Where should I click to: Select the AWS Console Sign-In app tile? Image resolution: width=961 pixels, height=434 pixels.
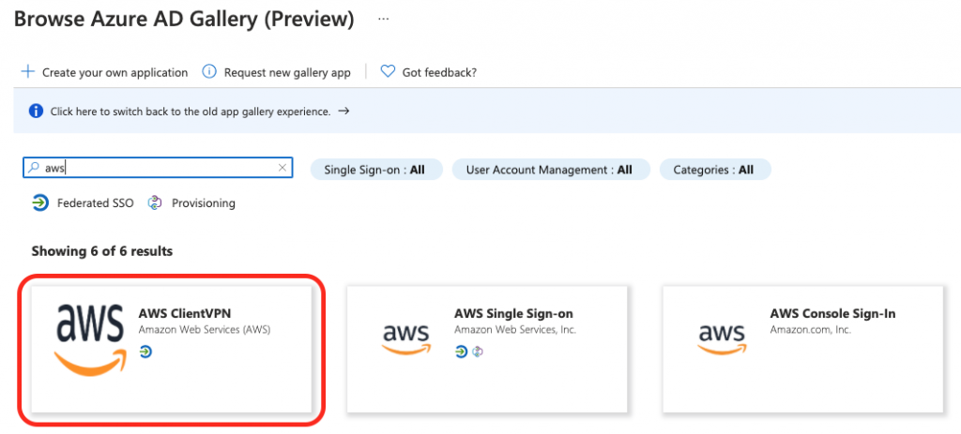click(803, 349)
